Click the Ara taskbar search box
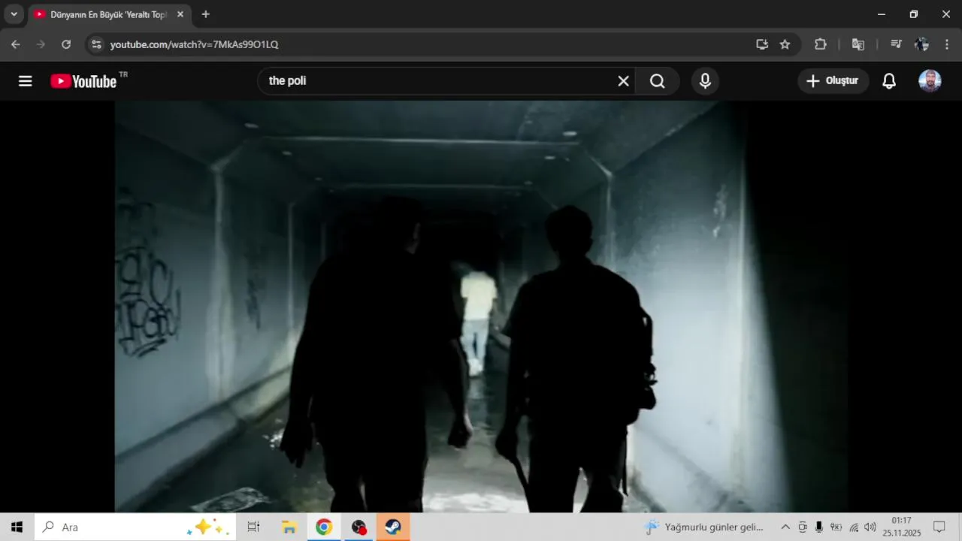Viewport: 962px width, 541px height. pyautogui.click(x=135, y=527)
